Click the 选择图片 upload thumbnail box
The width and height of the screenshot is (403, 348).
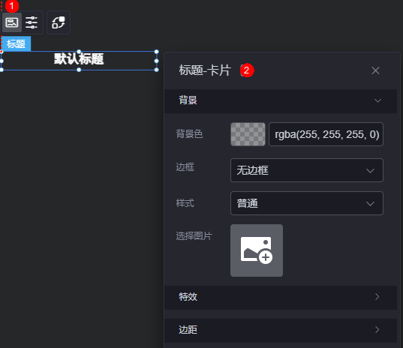pyautogui.click(x=257, y=250)
